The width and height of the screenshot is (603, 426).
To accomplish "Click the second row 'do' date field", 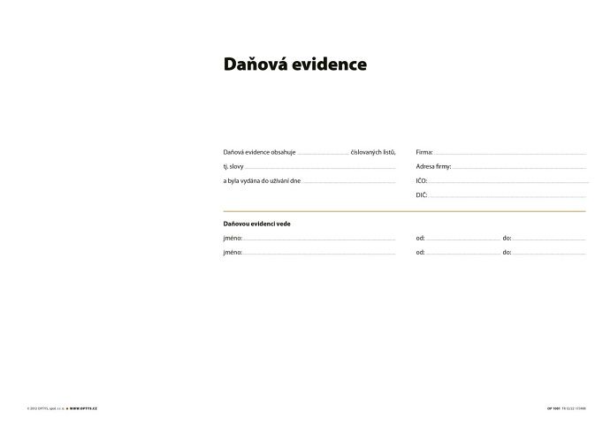I will click(549, 253).
